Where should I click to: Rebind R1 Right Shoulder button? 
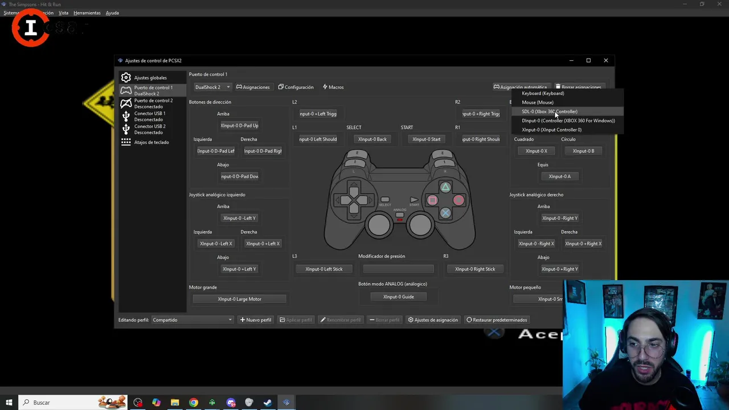pos(481,139)
